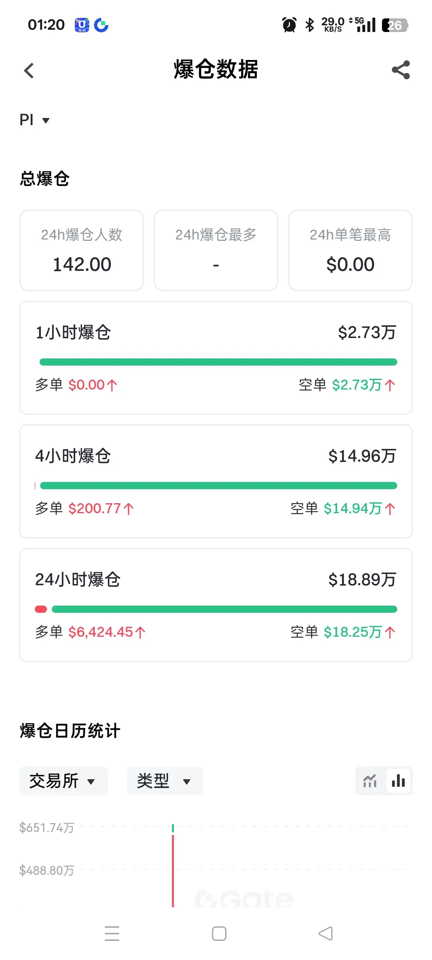Open the 24h单笔最高 card
Image resolution: width=432 pixels, height=960 pixels.
click(350, 250)
